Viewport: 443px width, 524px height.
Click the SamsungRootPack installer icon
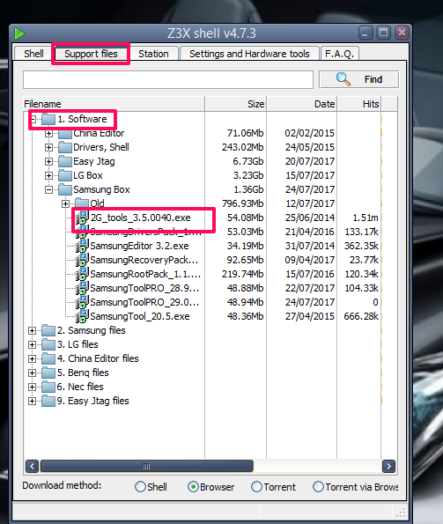pyautogui.click(x=82, y=274)
